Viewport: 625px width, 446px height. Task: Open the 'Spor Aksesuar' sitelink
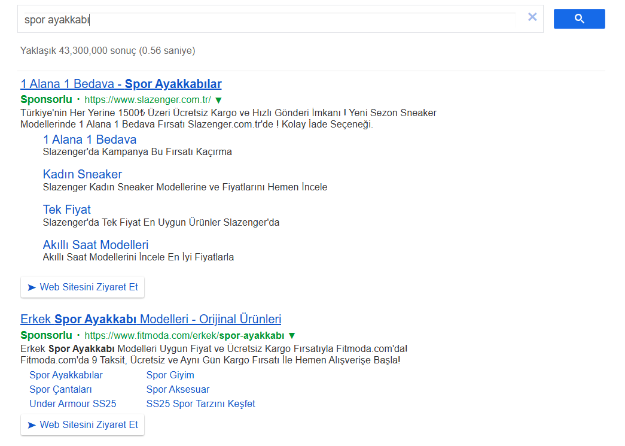tap(178, 389)
